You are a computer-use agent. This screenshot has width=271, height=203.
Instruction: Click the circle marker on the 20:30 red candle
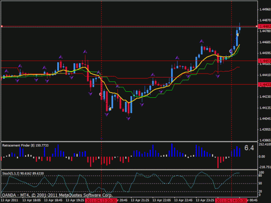(x=101, y=94)
